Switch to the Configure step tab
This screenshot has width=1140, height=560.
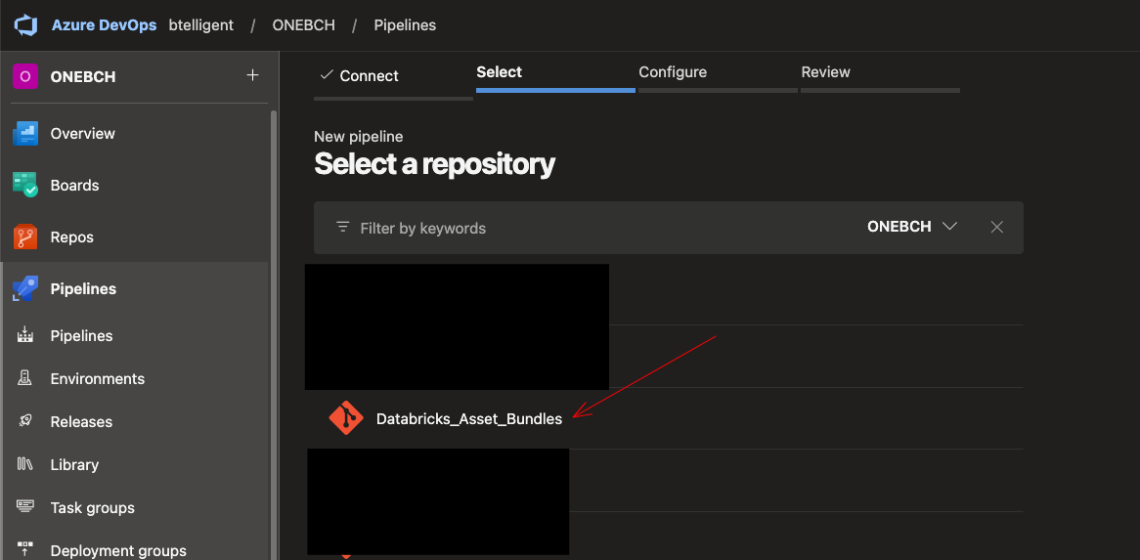coord(673,72)
